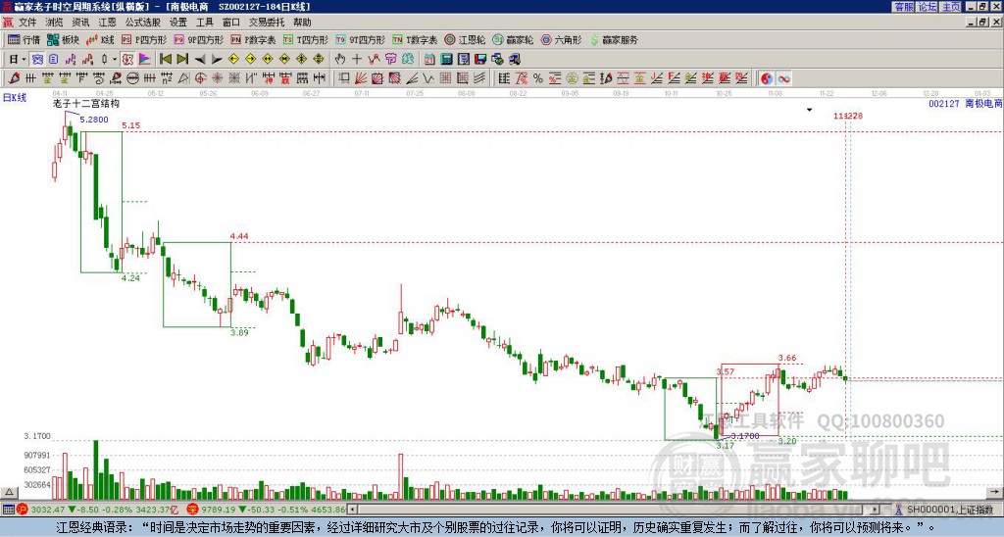This screenshot has width=1004, height=537.
Task: Open the calendar icon showing 21
Action: [429, 60]
